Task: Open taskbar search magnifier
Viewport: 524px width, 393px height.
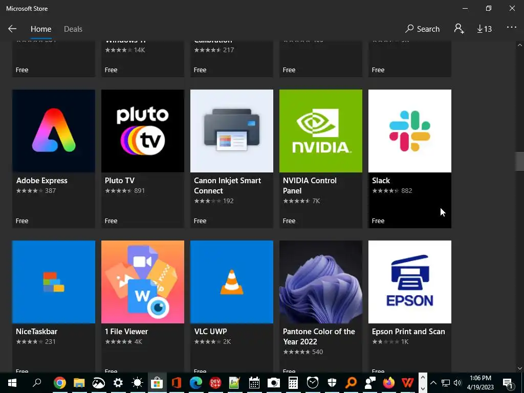Action: (37, 382)
